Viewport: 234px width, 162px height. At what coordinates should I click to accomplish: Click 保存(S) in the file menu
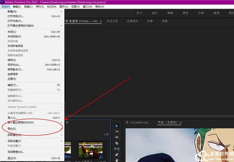click(12, 60)
